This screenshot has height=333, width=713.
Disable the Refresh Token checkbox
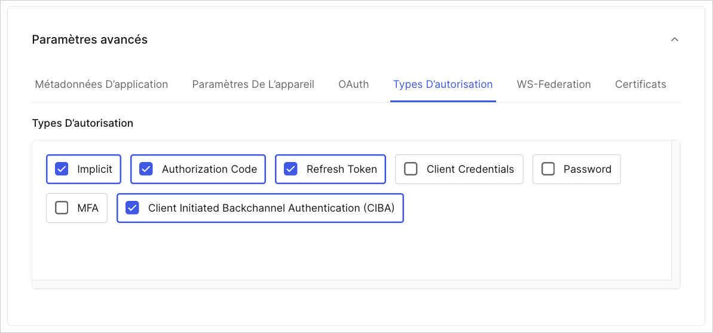tap(290, 169)
